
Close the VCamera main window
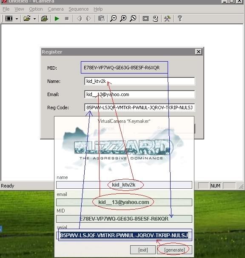[x=239, y=1]
